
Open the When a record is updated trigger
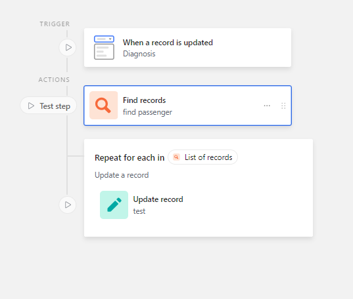(187, 47)
